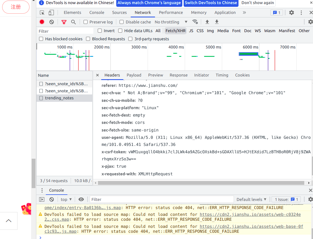This screenshot has height=239, width=313.
Task: Open the Timing tab
Action: pyautogui.click(x=222, y=75)
